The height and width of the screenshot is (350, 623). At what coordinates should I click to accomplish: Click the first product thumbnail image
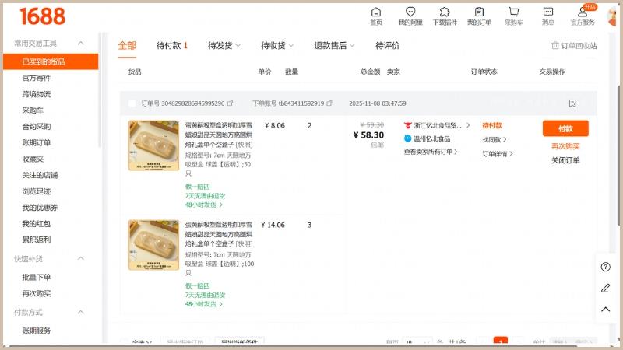pos(153,145)
